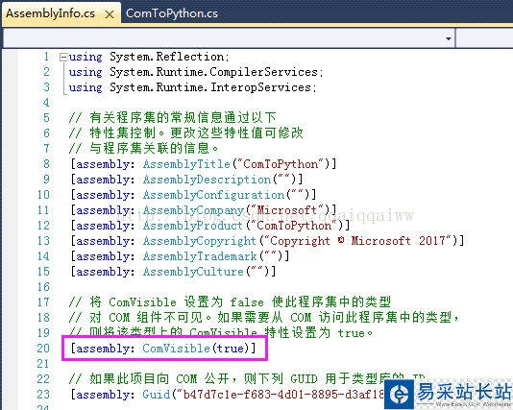The image size is (513, 410).
Task: Click line number 20 in the margin
Action: click(x=43, y=349)
